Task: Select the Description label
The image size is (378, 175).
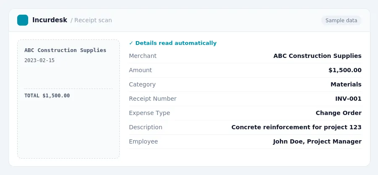Action: pos(146,127)
